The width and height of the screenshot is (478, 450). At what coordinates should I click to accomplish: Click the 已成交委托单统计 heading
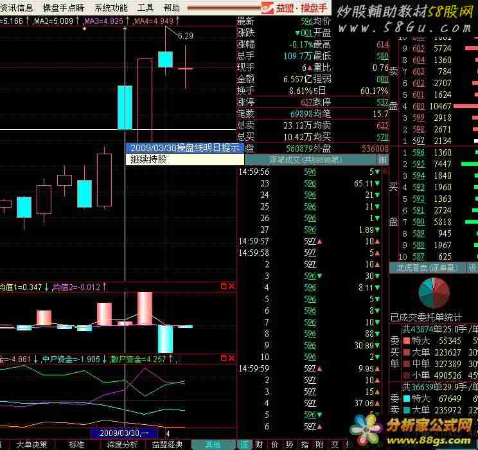tap(426, 318)
